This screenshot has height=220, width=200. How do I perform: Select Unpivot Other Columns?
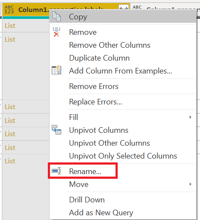click(x=109, y=143)
